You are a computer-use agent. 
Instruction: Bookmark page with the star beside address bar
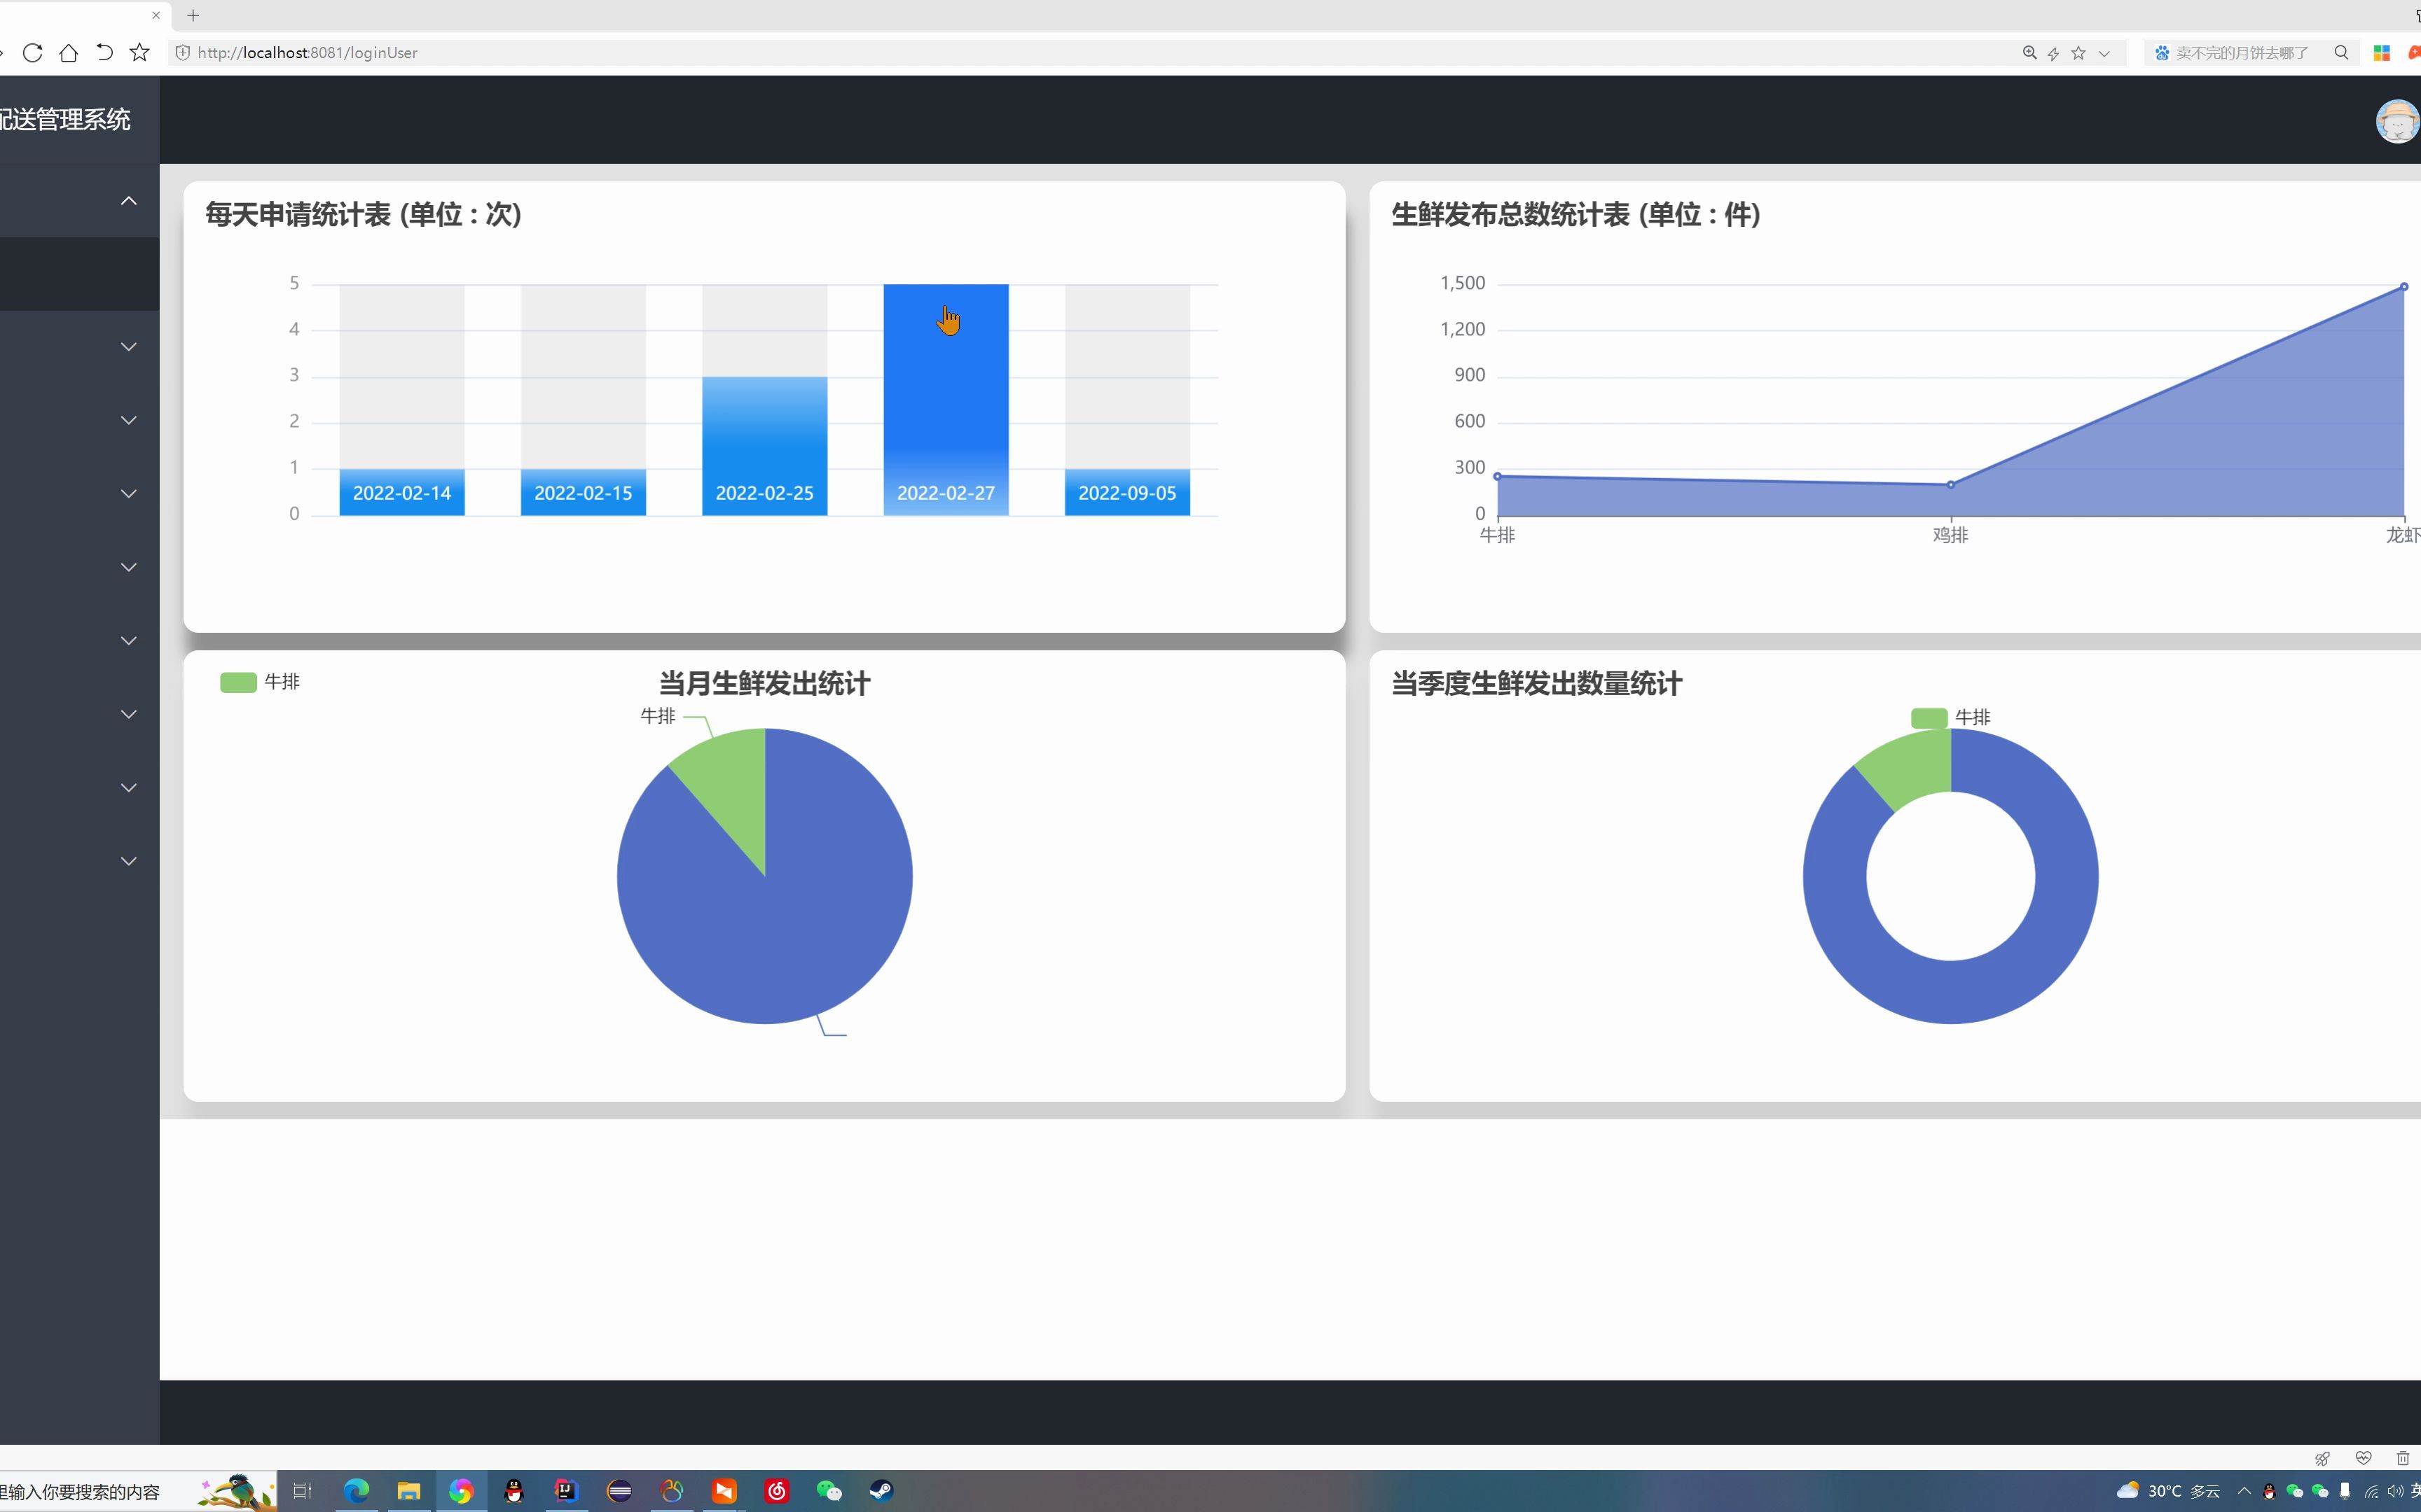point(140,52)
